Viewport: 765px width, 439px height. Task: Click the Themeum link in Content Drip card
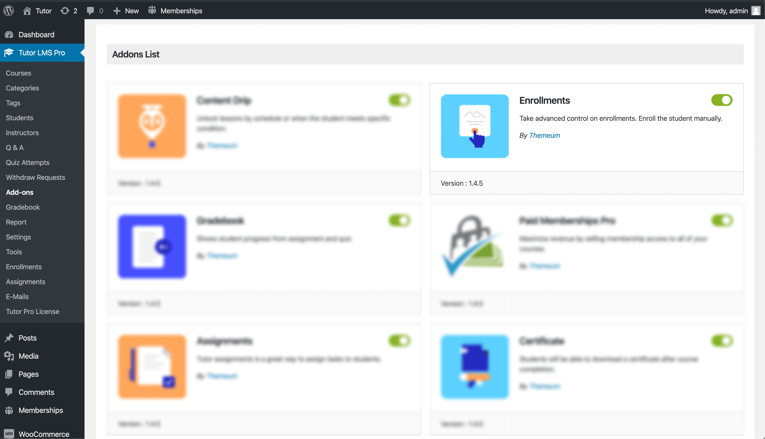(x=222, y=146)
